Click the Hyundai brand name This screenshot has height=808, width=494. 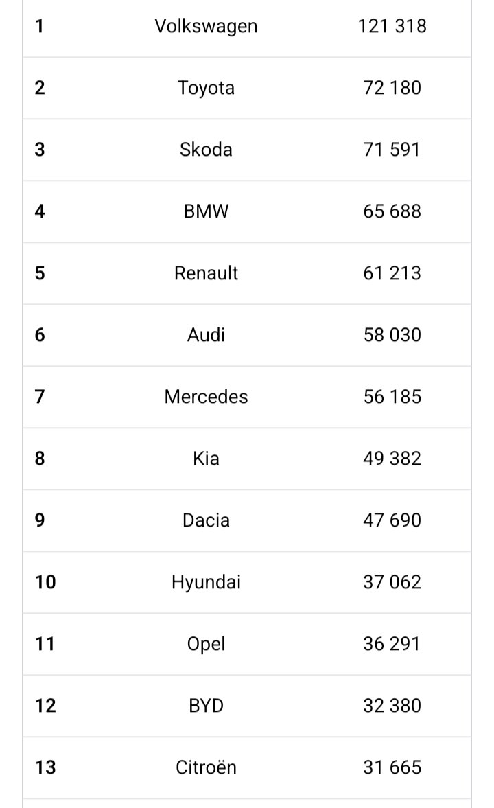pos(206,582)
